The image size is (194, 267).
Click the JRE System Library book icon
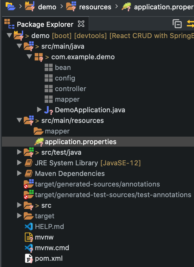click(x=29, y=163)
